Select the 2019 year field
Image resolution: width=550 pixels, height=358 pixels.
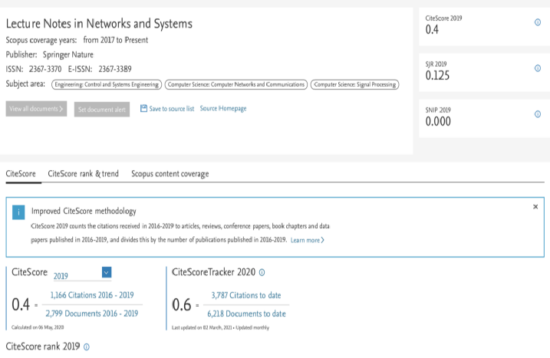click(x=77, y=276)
